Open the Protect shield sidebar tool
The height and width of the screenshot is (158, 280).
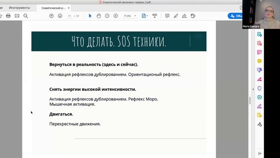click(x=259, y=88)
